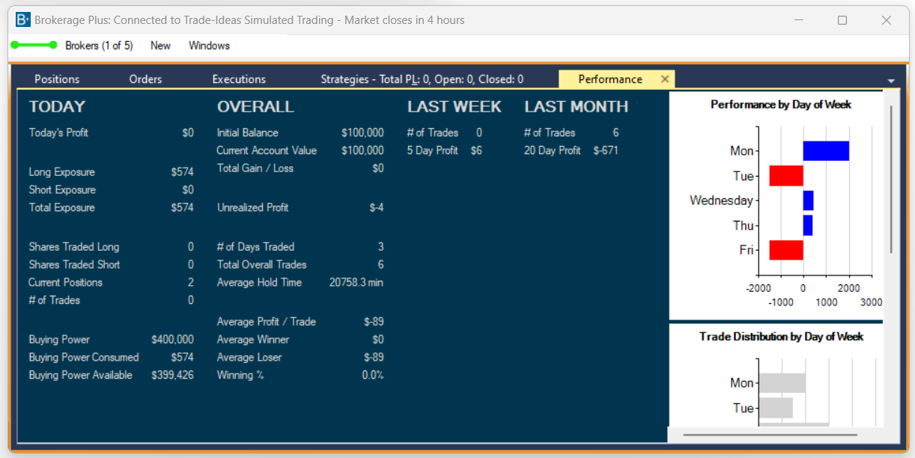Close the Performance tab with its X
The image size is (915, 458).
click(x=664, y=79)
